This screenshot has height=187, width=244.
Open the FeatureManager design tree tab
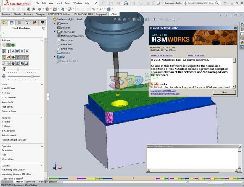(x=4, y=23)
